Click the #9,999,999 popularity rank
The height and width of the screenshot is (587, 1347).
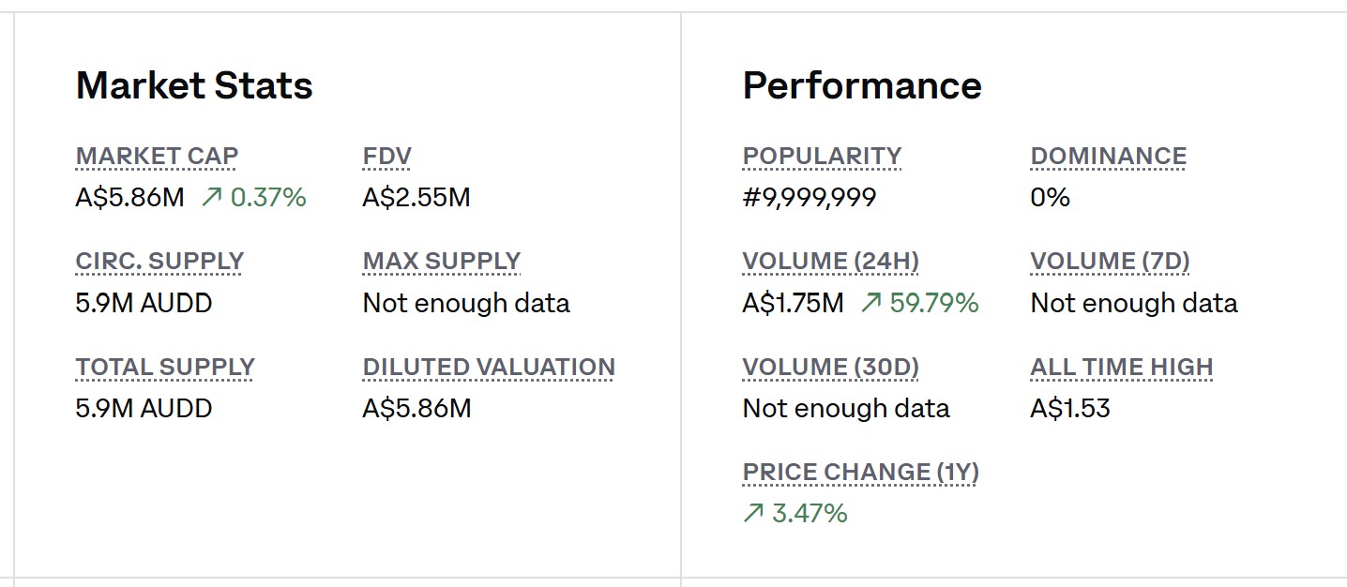809,198
